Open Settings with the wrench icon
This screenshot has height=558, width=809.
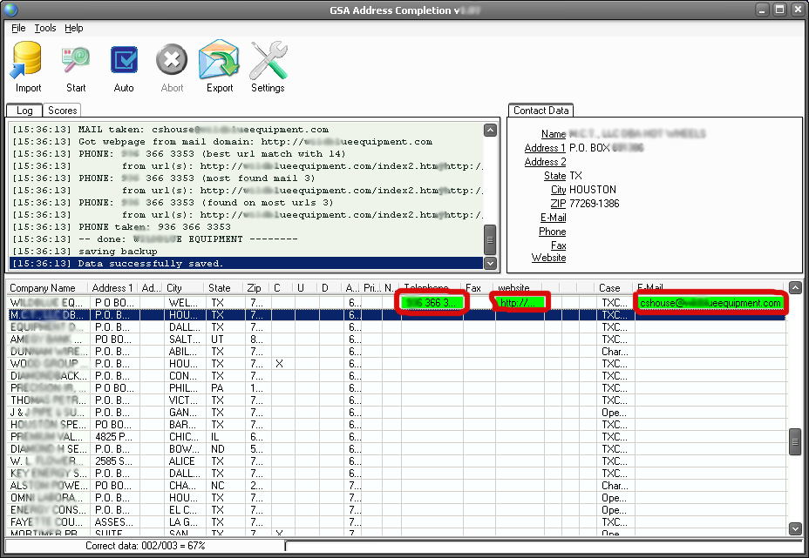268,66
